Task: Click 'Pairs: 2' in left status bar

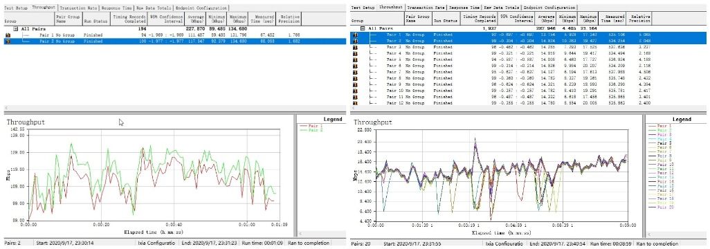Action: pyautogui.click(x=12, y=243)
